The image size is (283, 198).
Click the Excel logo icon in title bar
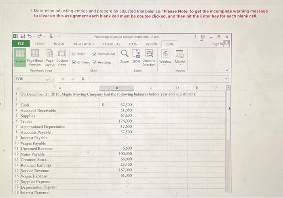tap(15, 36)
